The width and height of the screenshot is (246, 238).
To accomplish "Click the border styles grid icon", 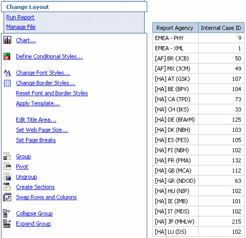I will click(x=7, y=83).
